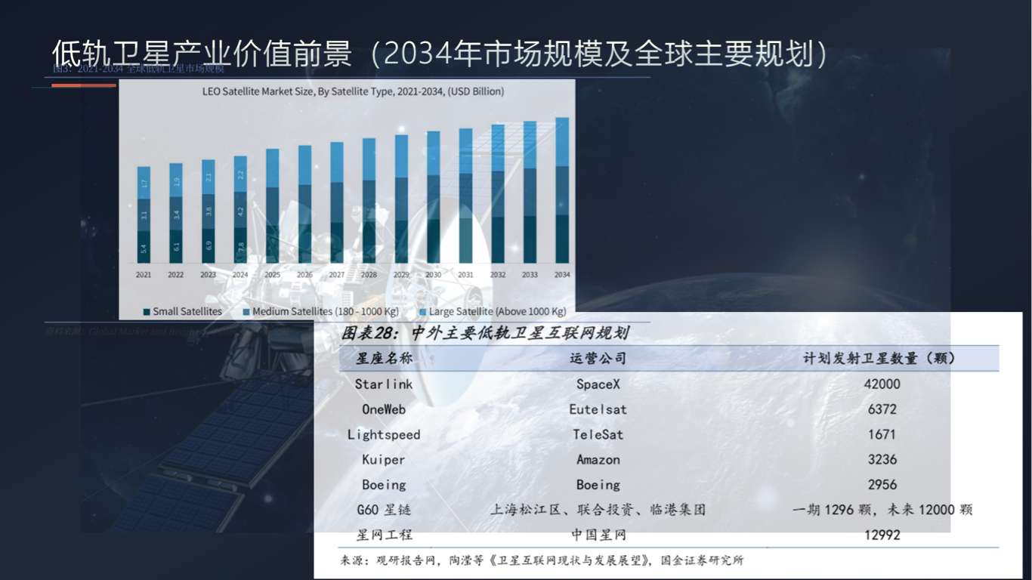Click the 2030 year label on chart axis
Screen dimensions: 1032x580
click(x=433, y=275)
